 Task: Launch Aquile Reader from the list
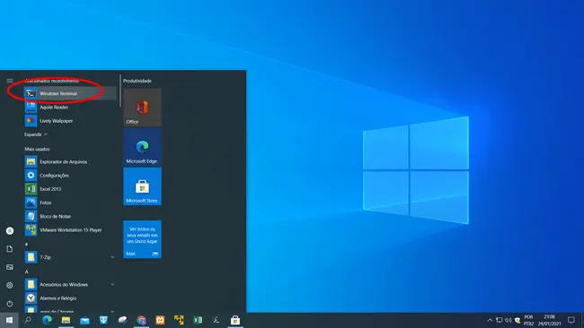tap(71, 107)
